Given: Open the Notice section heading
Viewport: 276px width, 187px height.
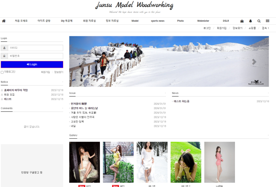Looking at the screenshot, I should pyautogui.click(x=4, y=82).
